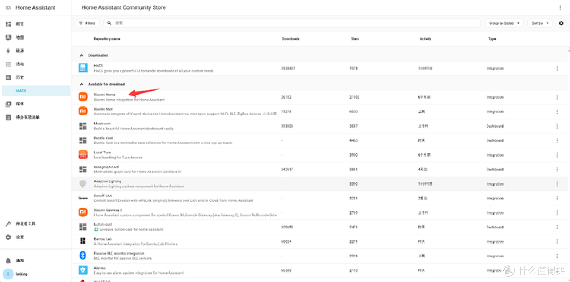Sort by Downloads column header

click(290, 39)
